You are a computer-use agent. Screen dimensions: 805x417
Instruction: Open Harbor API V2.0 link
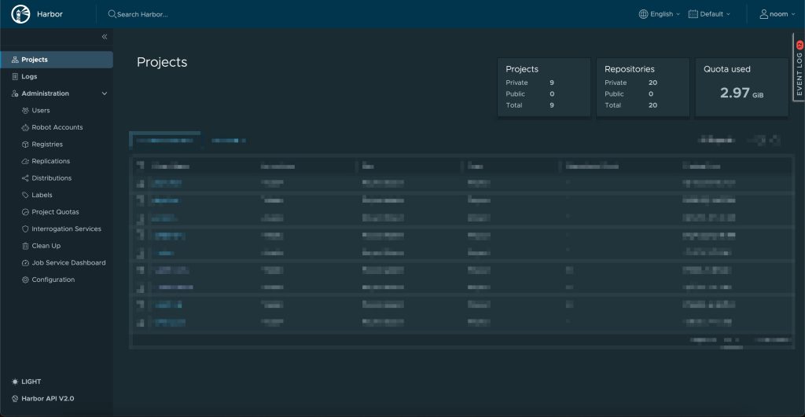pos(47,398)
